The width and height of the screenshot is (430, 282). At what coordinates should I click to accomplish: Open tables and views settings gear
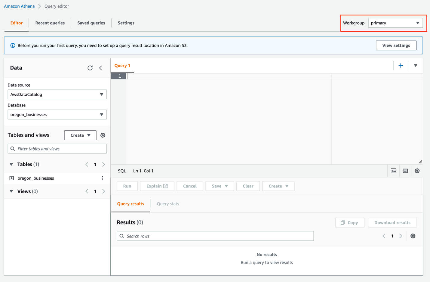tap(103, 135)
